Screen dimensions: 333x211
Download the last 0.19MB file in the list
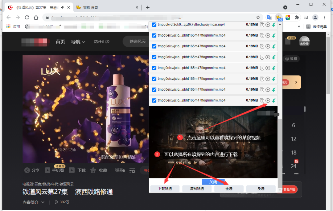(x=274, y=100)
